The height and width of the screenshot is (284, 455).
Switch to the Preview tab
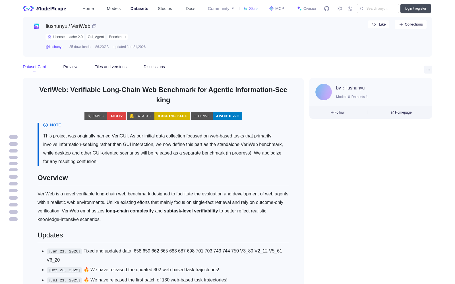click(x=70, y=67)
